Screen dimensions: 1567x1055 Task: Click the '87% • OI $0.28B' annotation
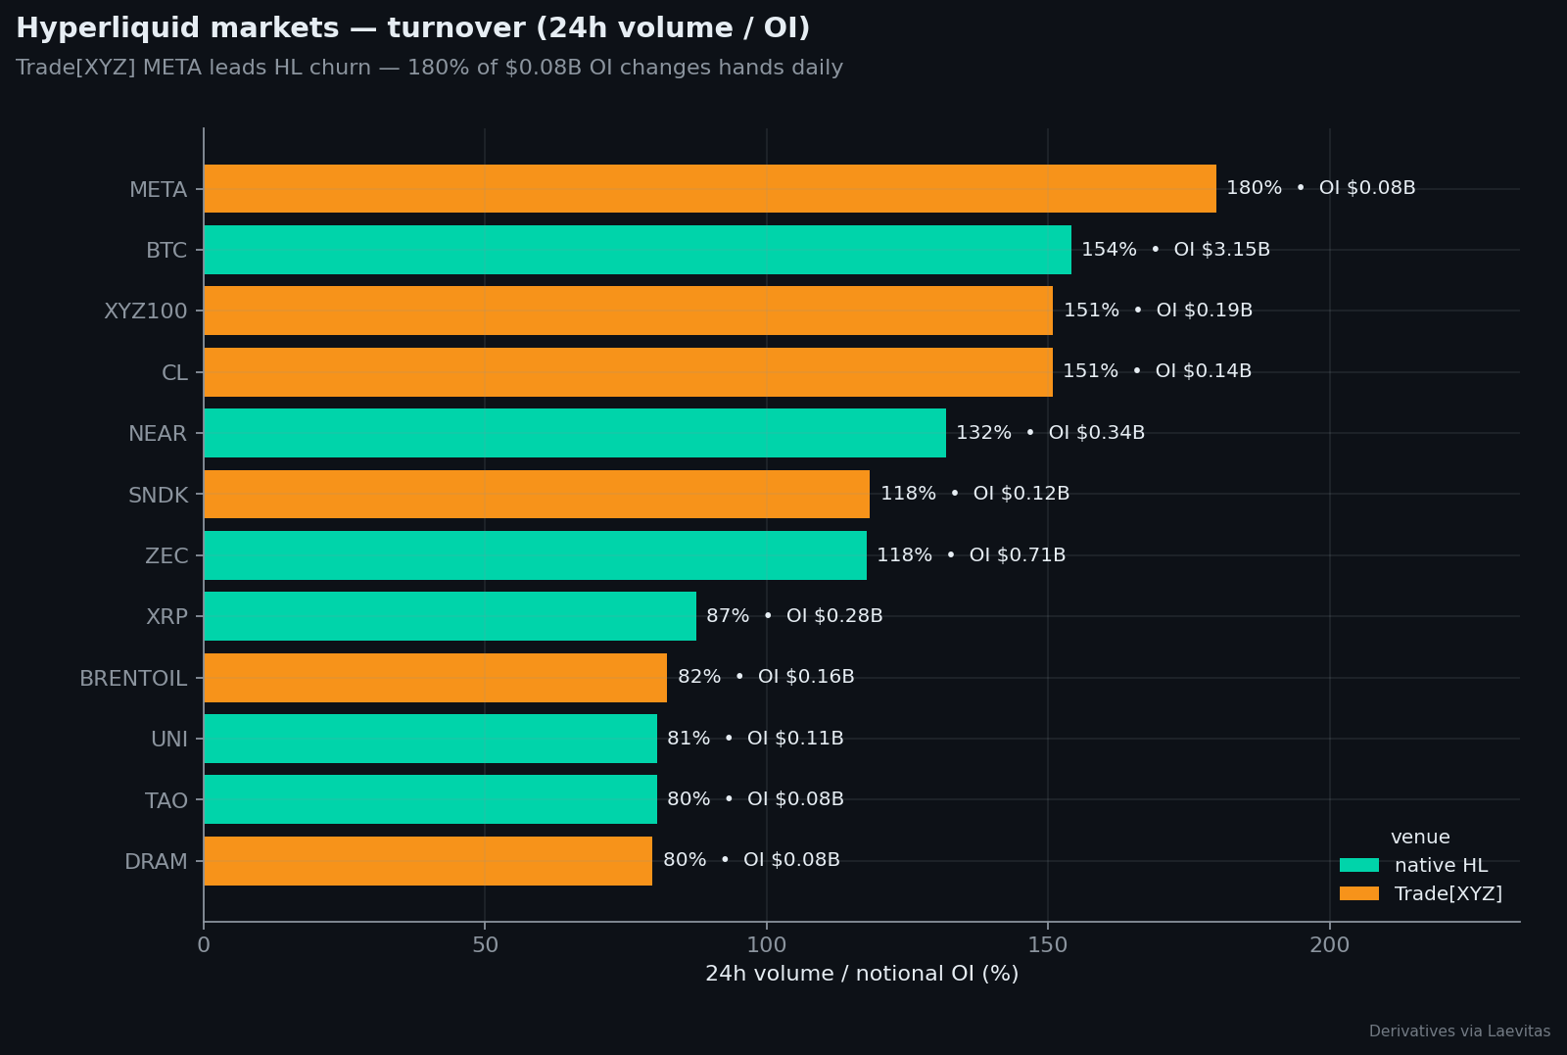pyautogui.click(x=794, y=616)
